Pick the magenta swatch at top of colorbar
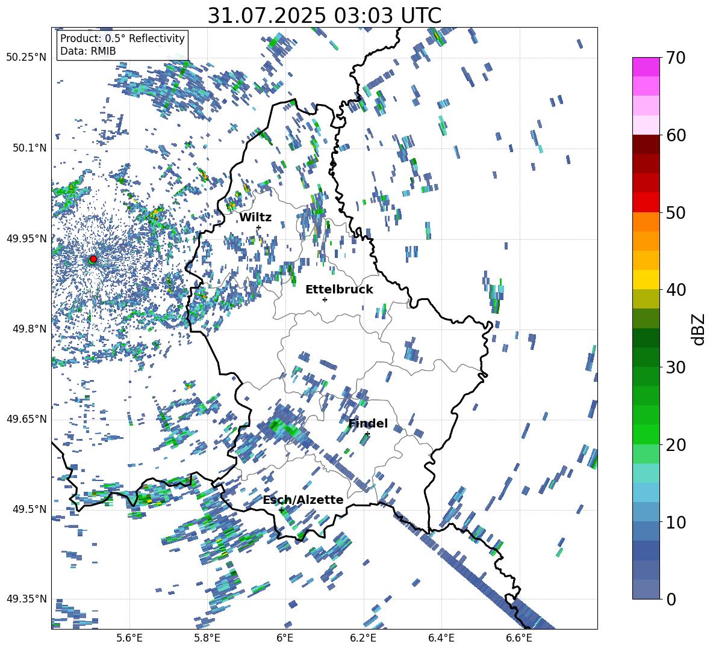This screenshot has height=650, width=713. [646, 67]
